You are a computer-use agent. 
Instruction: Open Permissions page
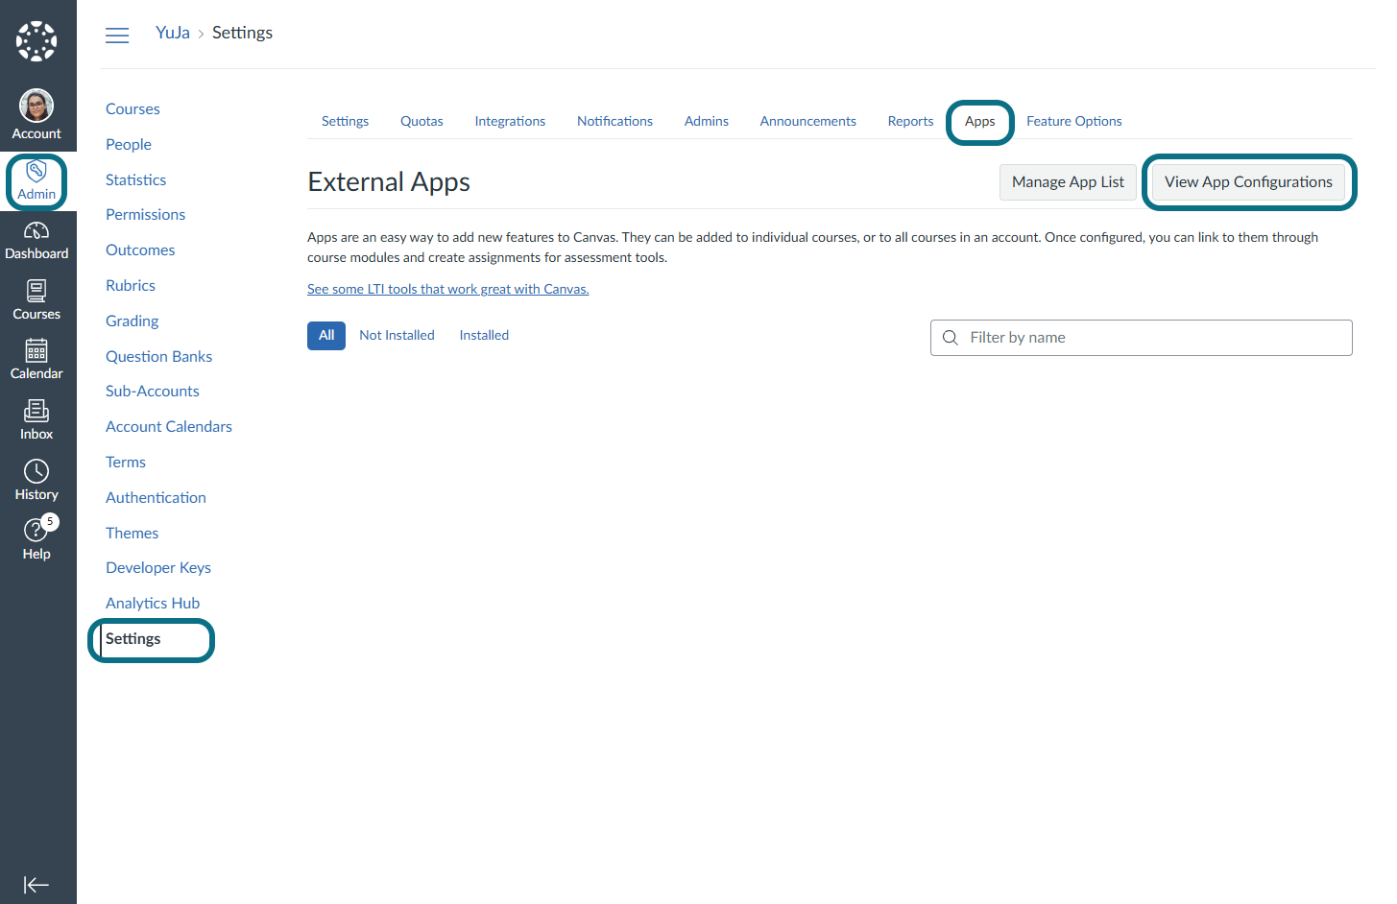click(145, 215)
